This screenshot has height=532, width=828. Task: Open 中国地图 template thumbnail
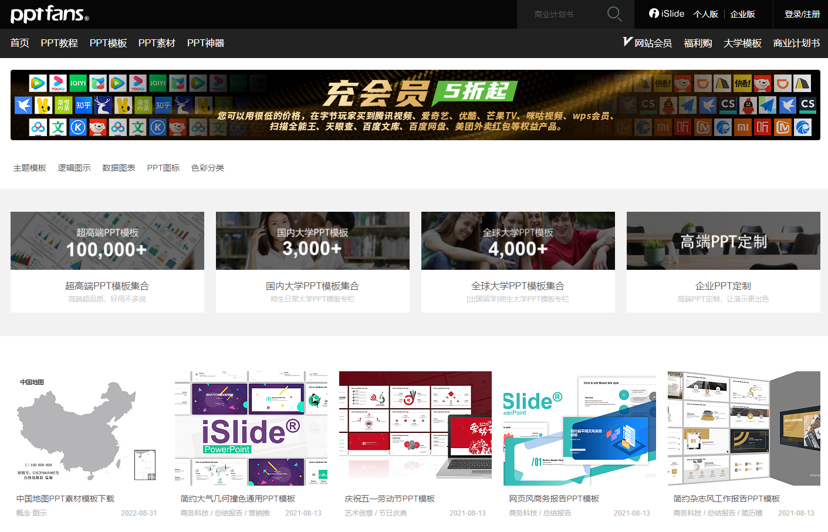[x=87, y=428]
